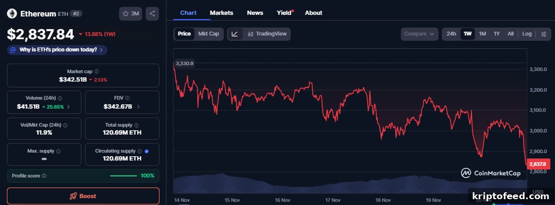
Task: Click the 14 Nov axis date label
Action: pyautogui.click(x=182, y=200)
